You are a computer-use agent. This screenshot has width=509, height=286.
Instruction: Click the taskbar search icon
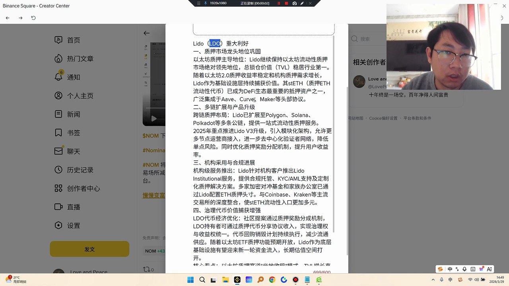point(202,280)
